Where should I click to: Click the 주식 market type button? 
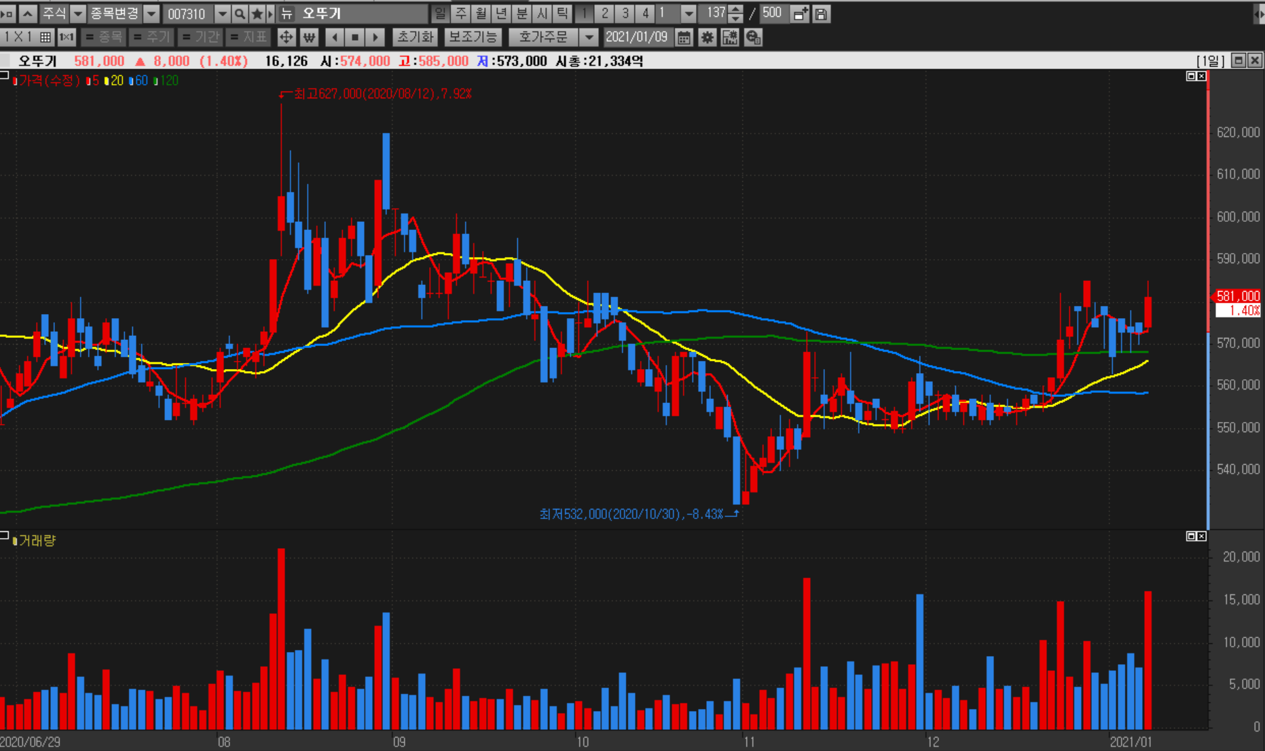coord(54,14)
